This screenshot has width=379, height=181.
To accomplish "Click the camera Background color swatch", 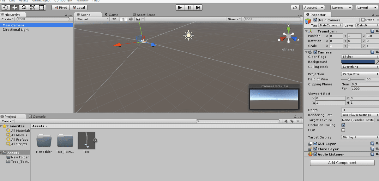I will coord(358,62).
